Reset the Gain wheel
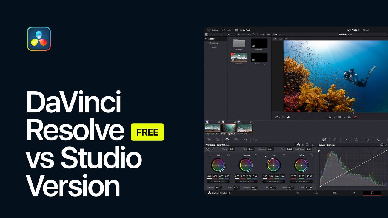The width and height of the screenshot is (388, 218). 284,155
